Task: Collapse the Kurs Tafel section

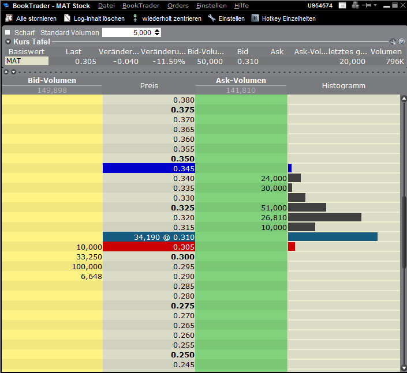Action: click(8, 42)
